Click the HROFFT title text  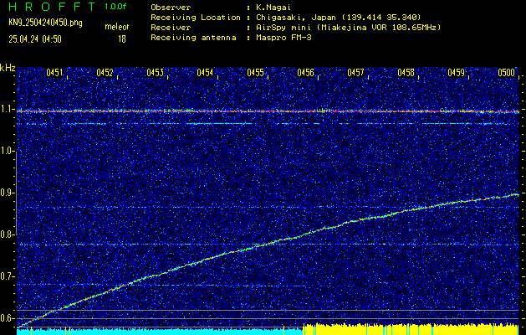(52, 7)
